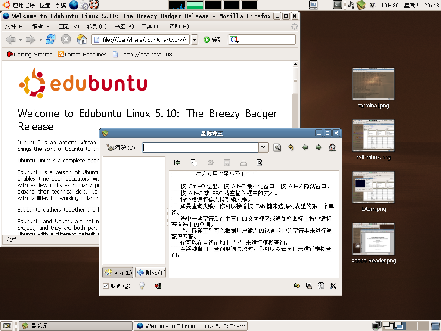Open the Firefox 转到 menu
This screenshot has width=441, height=331.
click(x=96, y=26)
